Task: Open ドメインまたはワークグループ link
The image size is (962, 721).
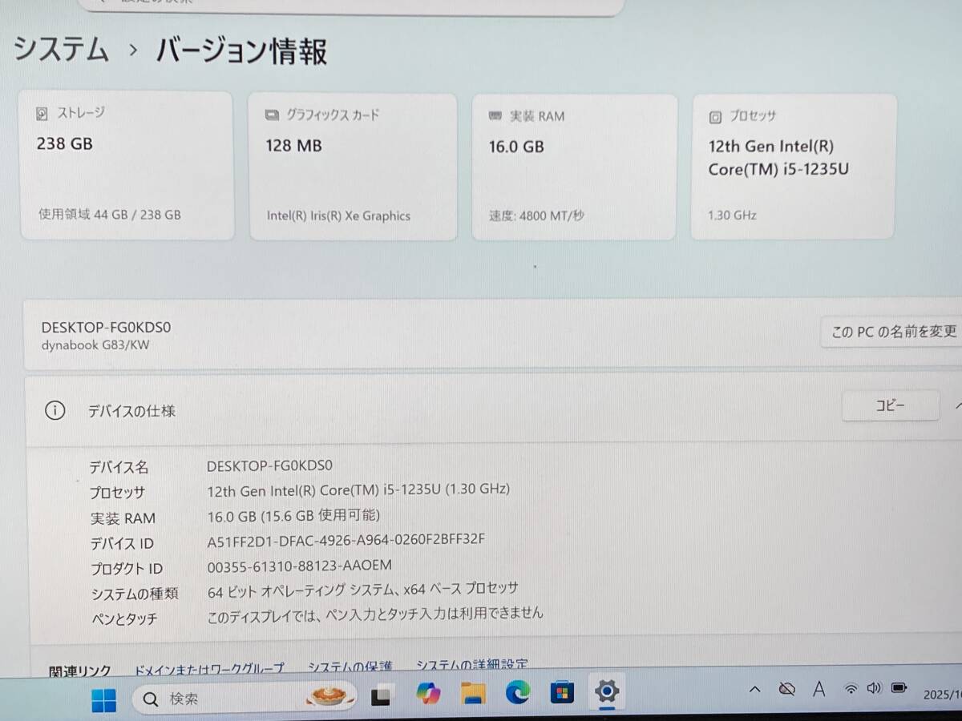Action: (x=209, y=667)
